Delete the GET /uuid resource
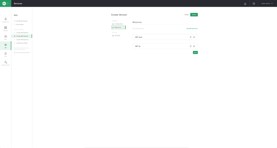Screen dimensions: 277x148 pos(191,37)
